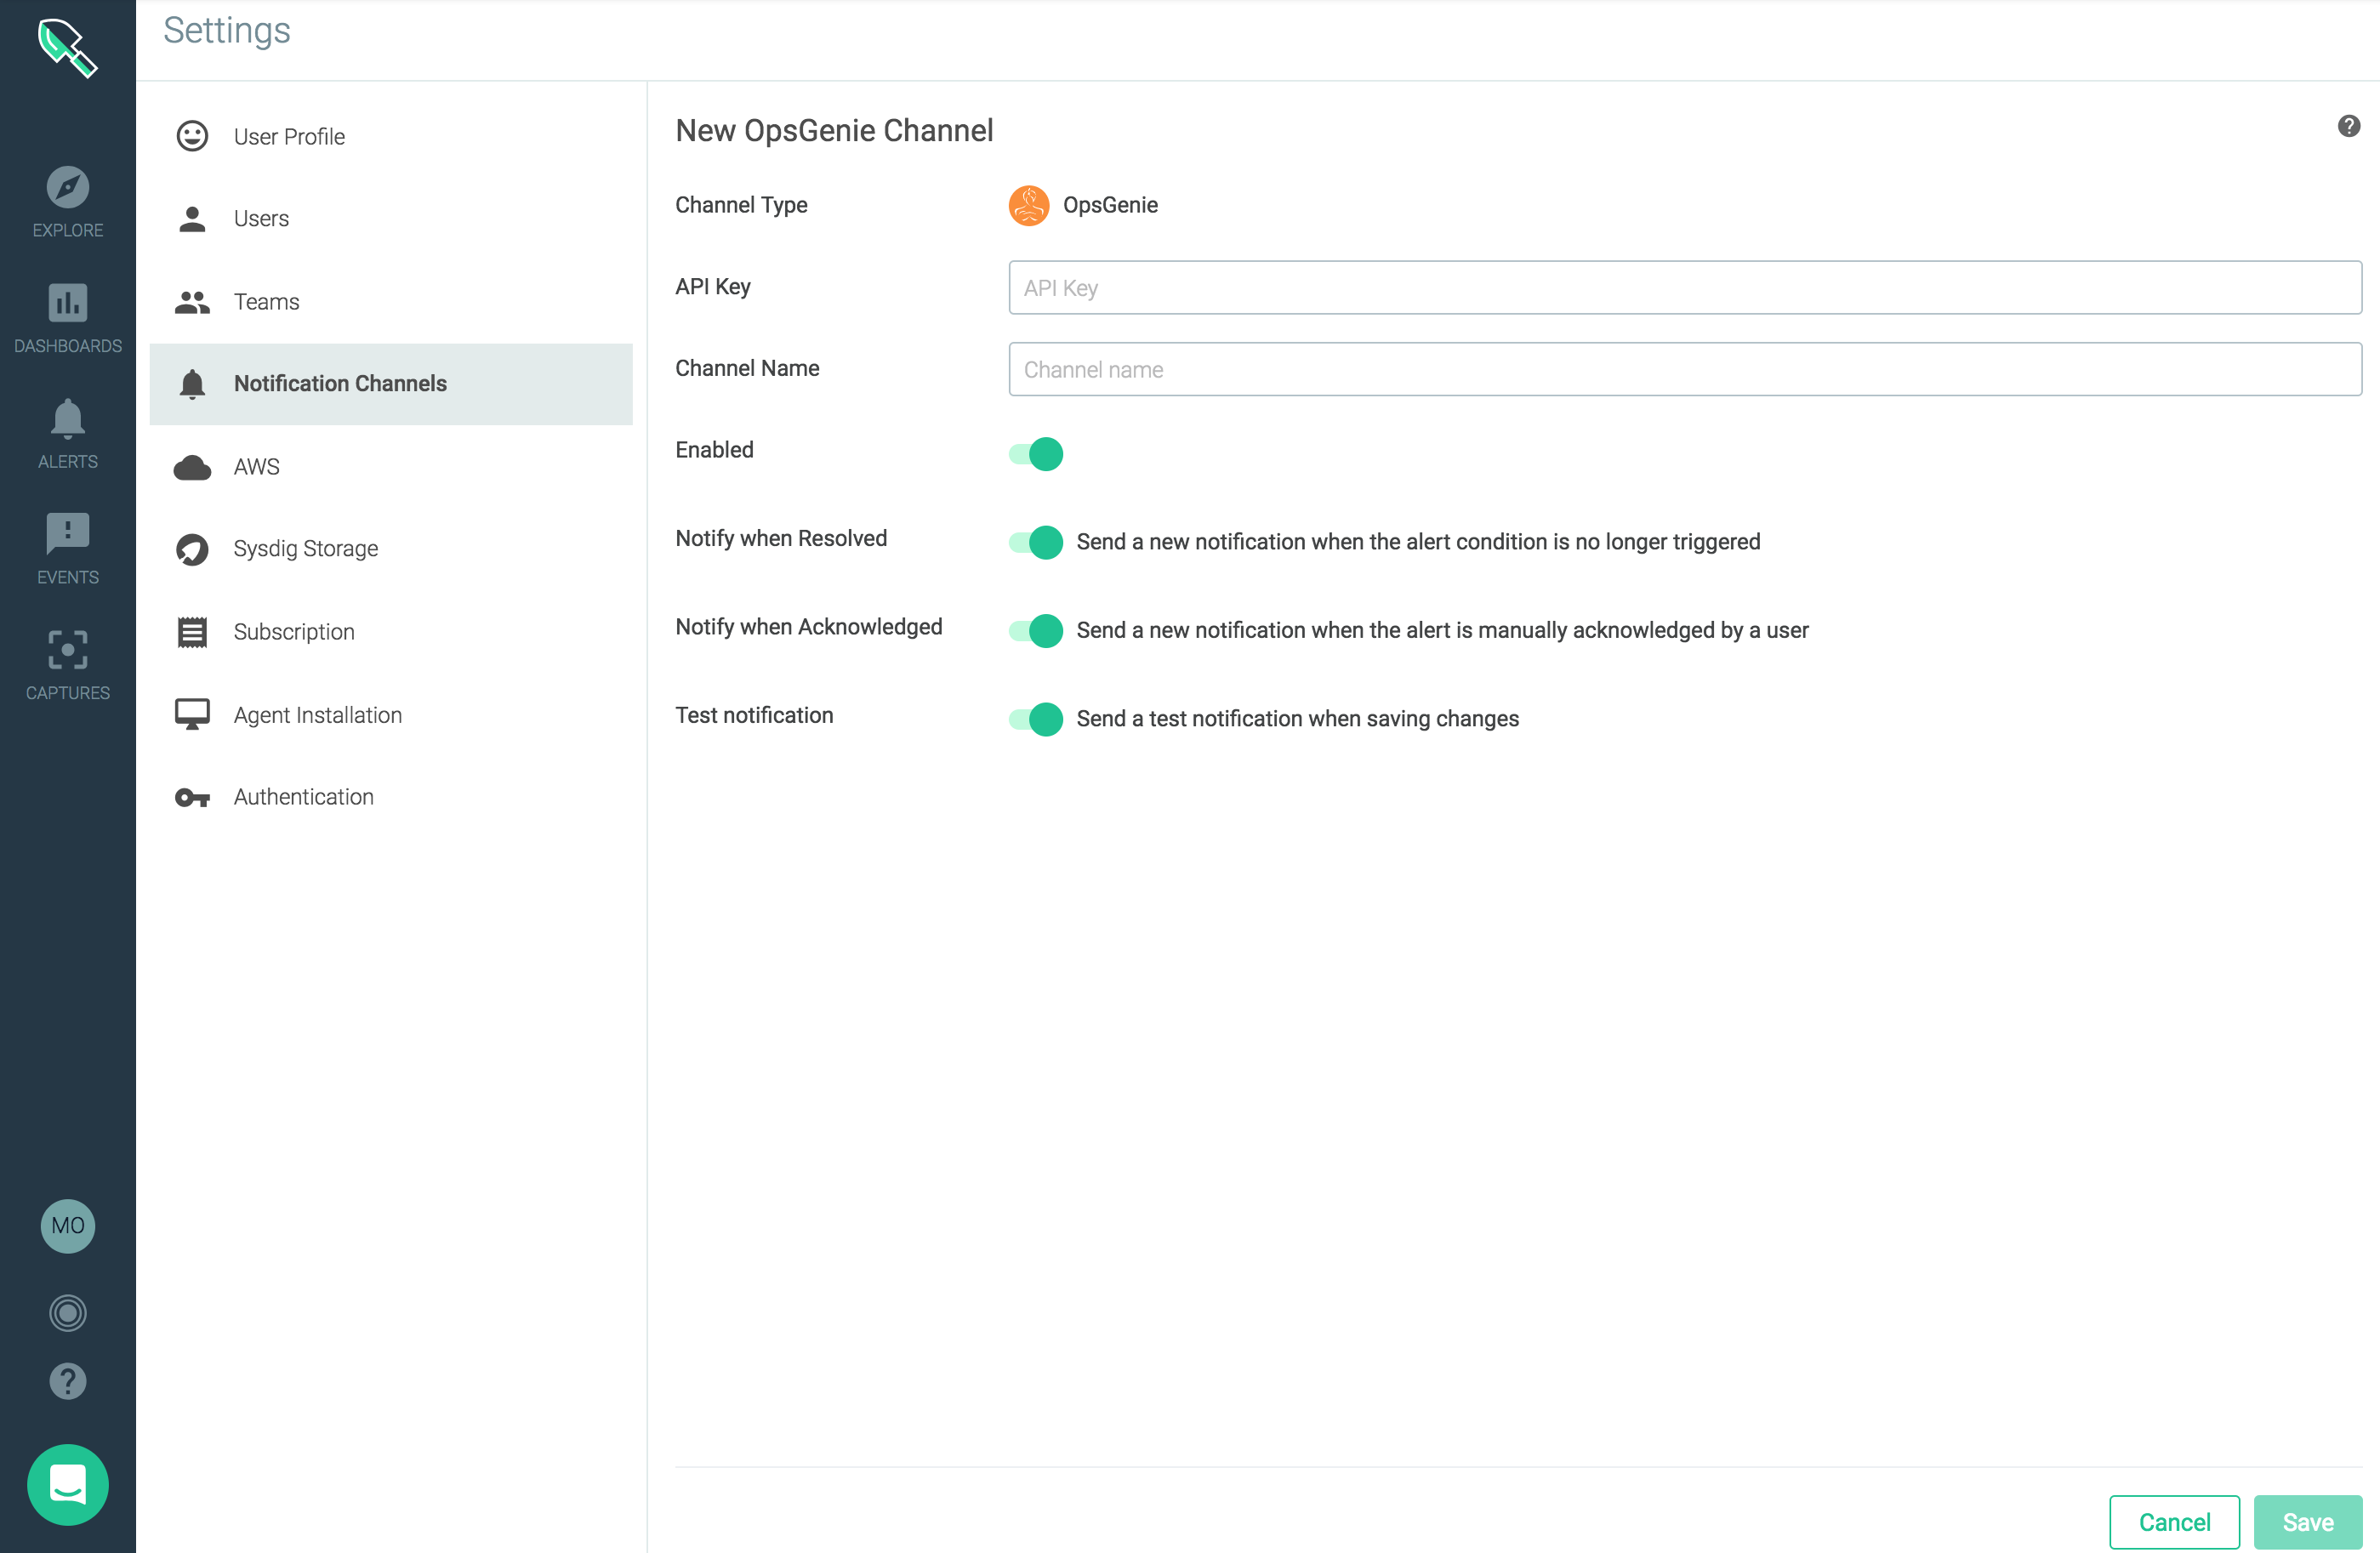This screenshot has height=1553, width=2380.
Task: Go to Dashboards in the sidebar
Action: point(67,304)
